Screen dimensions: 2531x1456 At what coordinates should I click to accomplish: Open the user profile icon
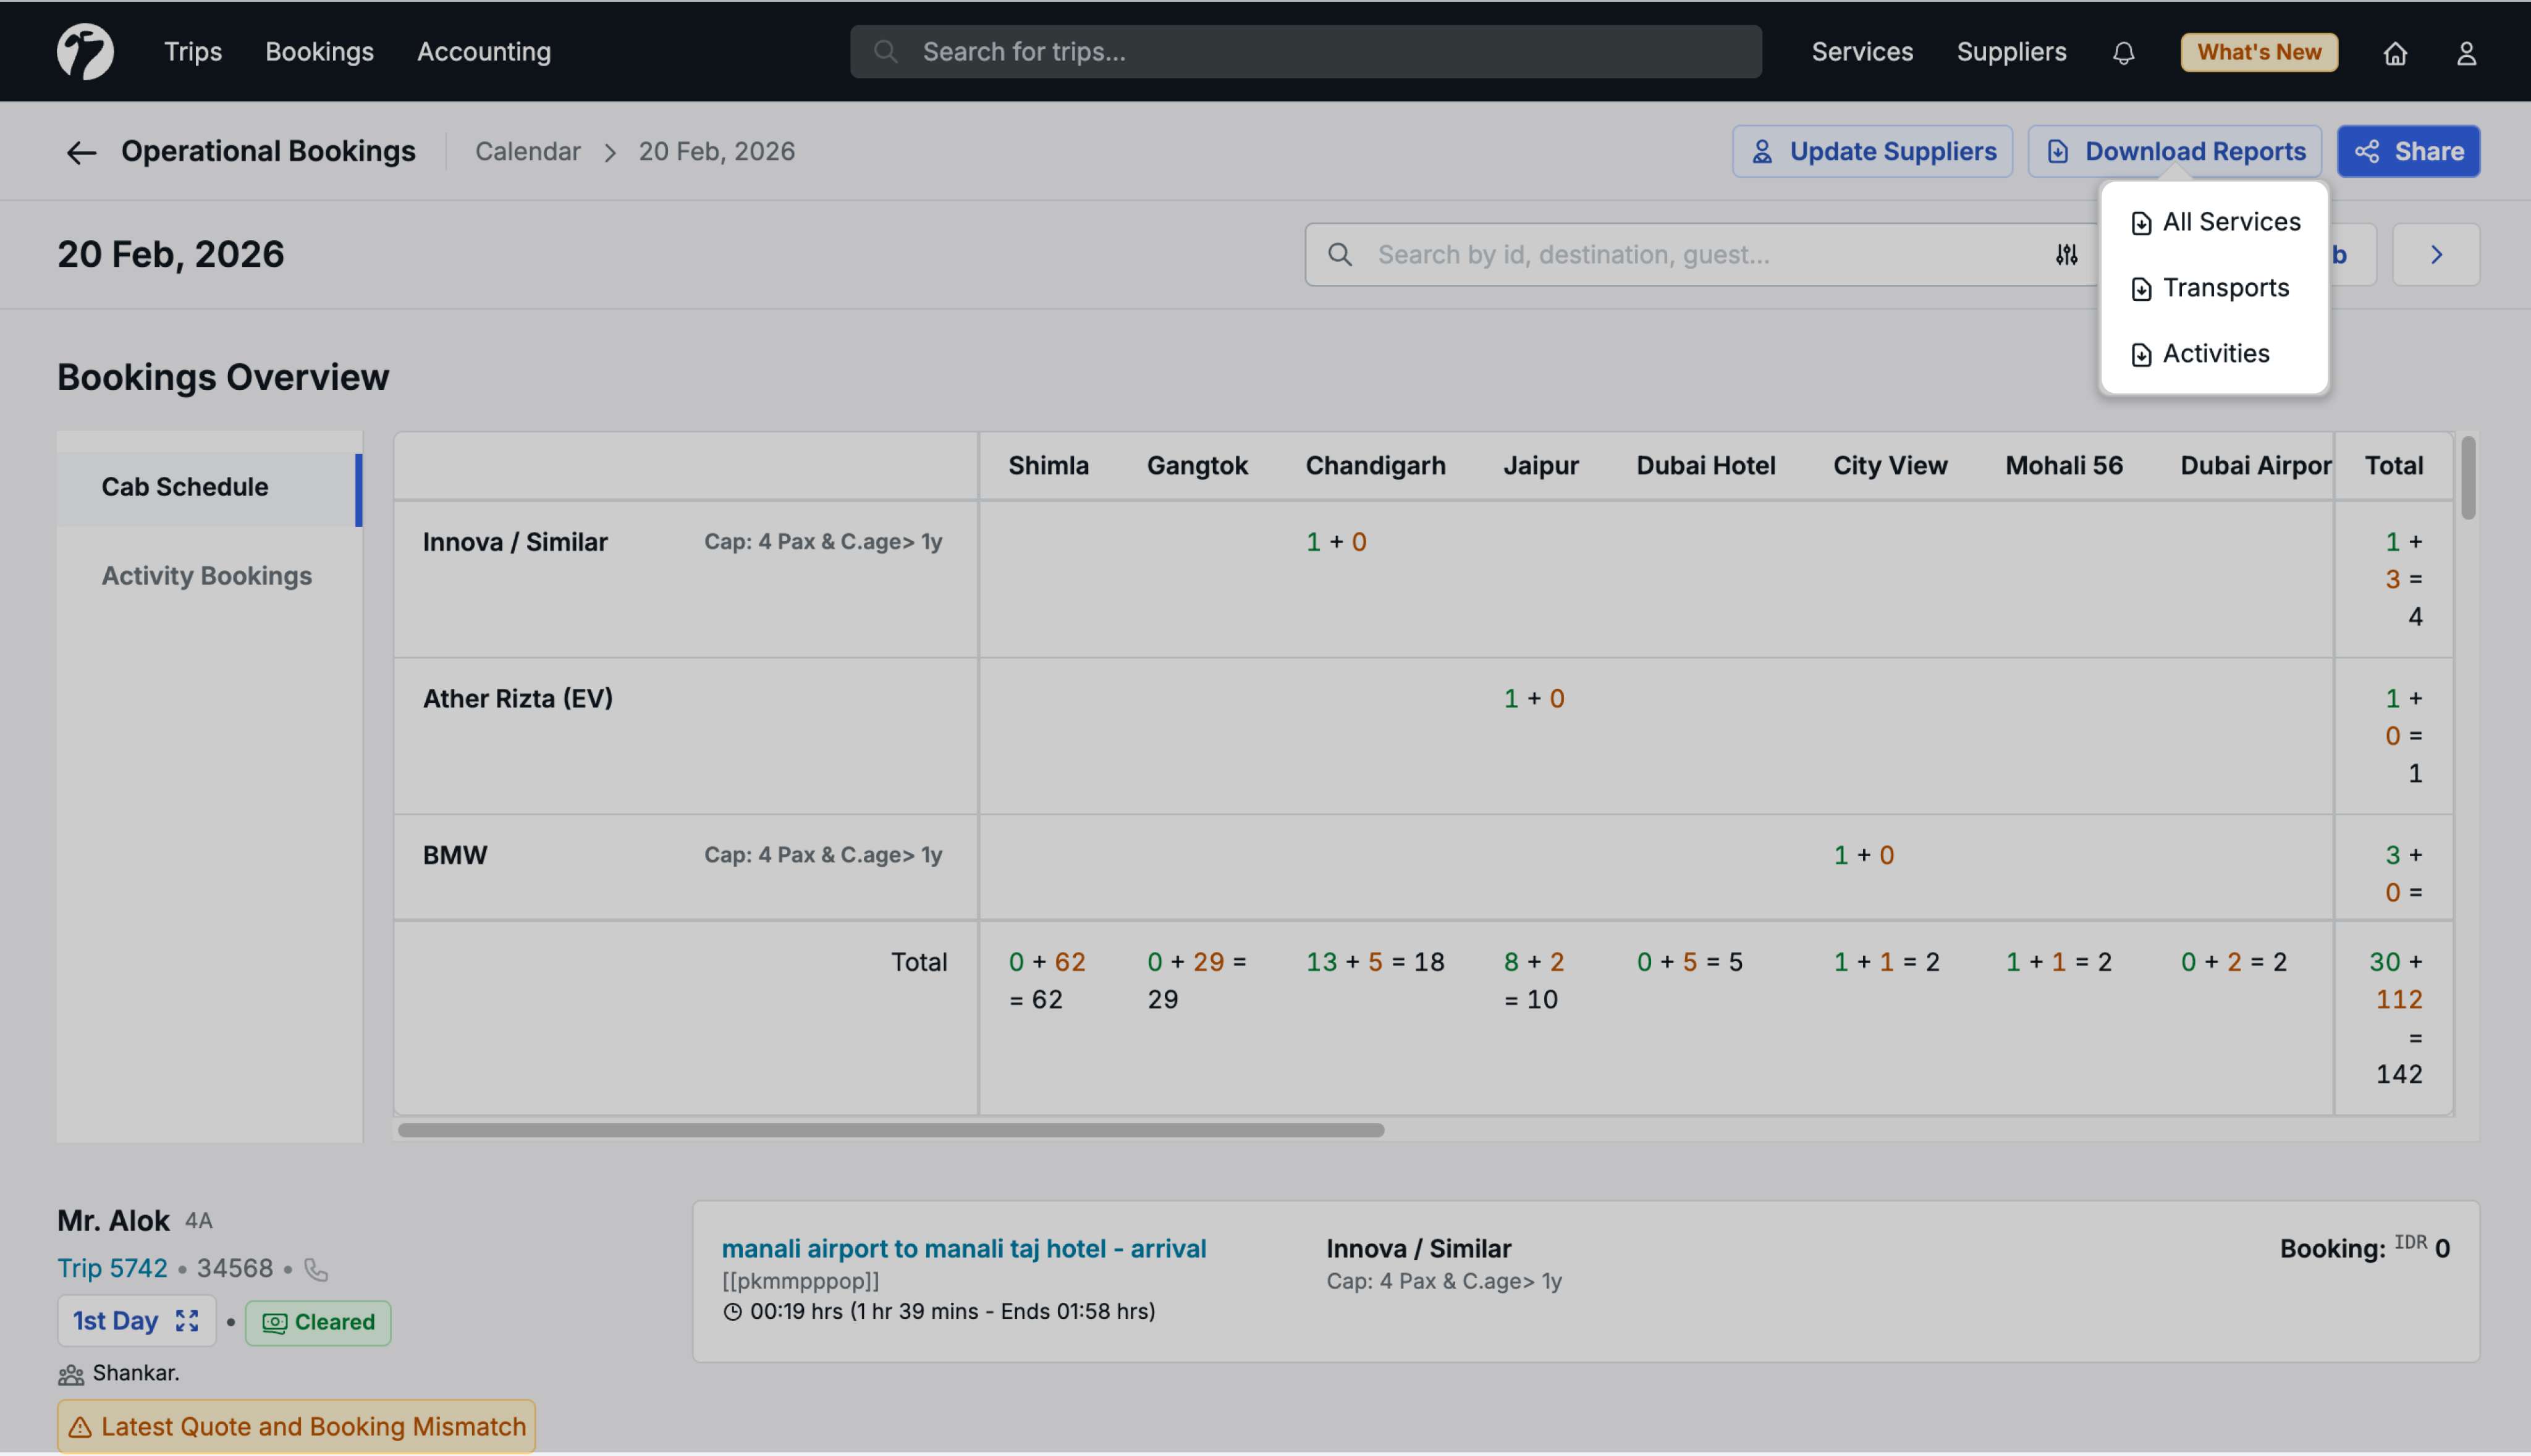(2466, 52)
